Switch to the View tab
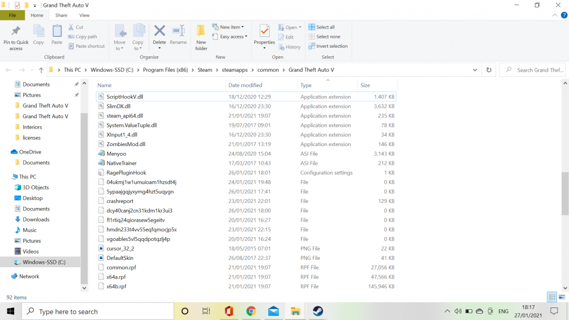 click(x=85, y=15)
